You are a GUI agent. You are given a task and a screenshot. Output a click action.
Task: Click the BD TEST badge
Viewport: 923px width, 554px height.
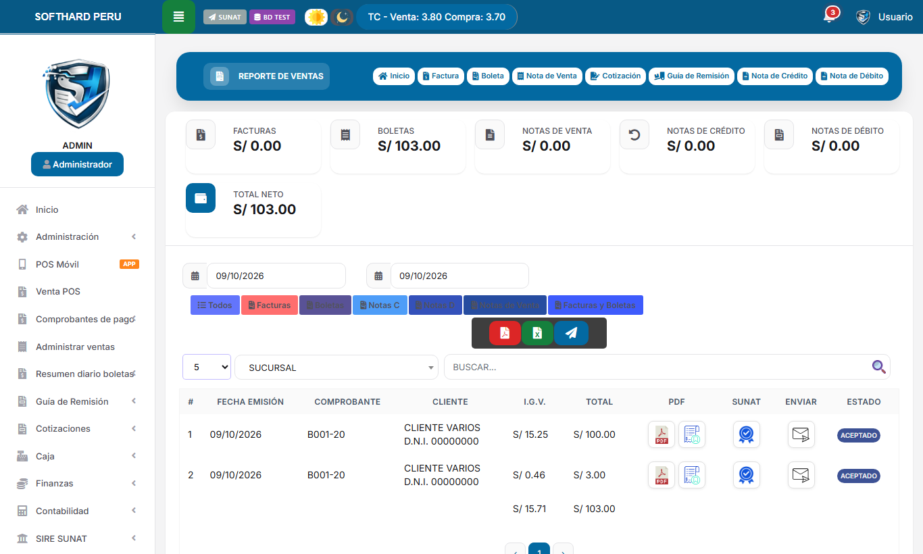pos(272,17)
